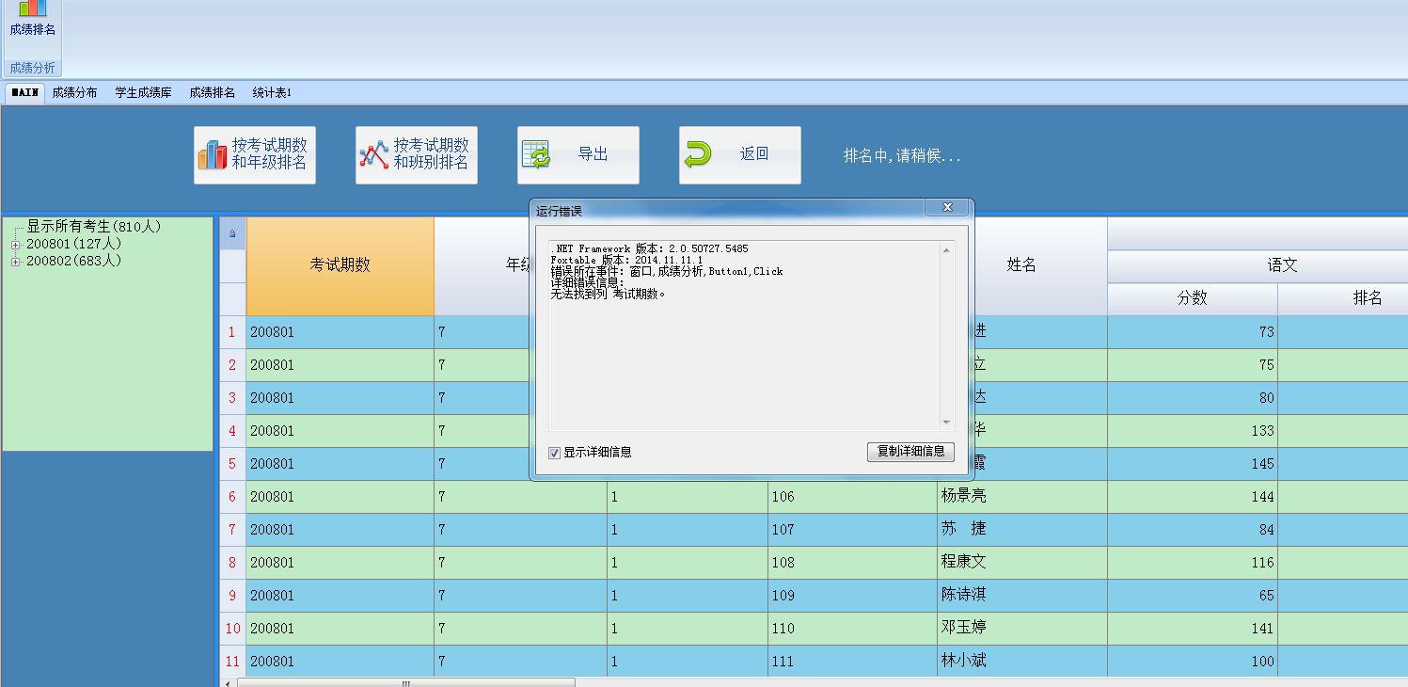Click the name cell 苏 捷

[1021, 530]
